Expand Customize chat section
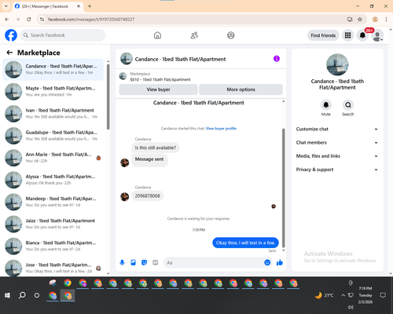The height and width of the screenshot is (314, 393). tap(337, 129)
